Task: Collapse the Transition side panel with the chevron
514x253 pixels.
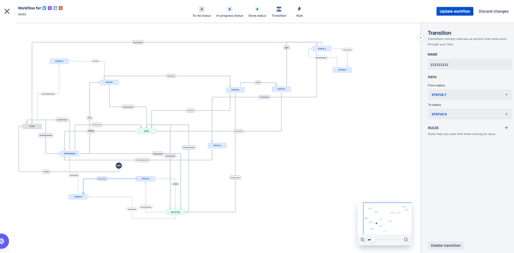Action: point(420,37)
